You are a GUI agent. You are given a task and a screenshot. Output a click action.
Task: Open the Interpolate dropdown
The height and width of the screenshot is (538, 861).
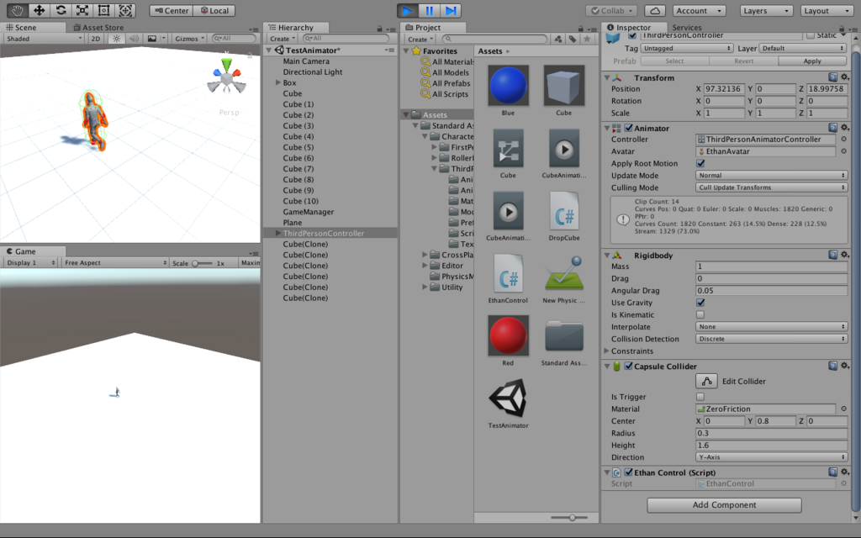(772, 327)
